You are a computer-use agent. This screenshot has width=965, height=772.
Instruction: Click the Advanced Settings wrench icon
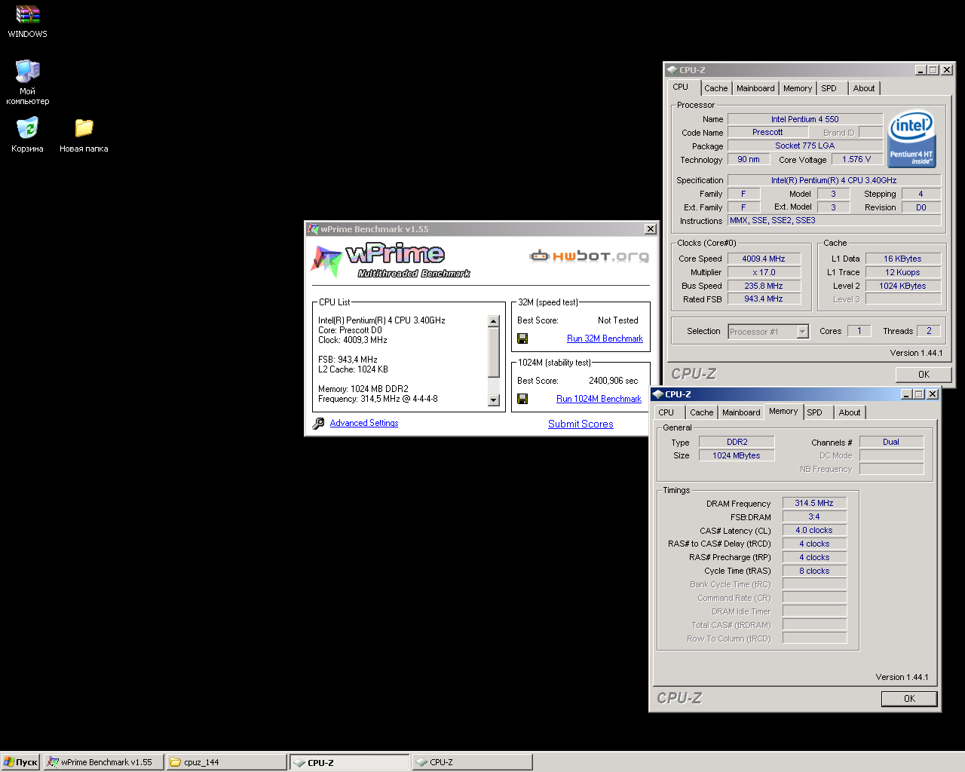(318, 424)
